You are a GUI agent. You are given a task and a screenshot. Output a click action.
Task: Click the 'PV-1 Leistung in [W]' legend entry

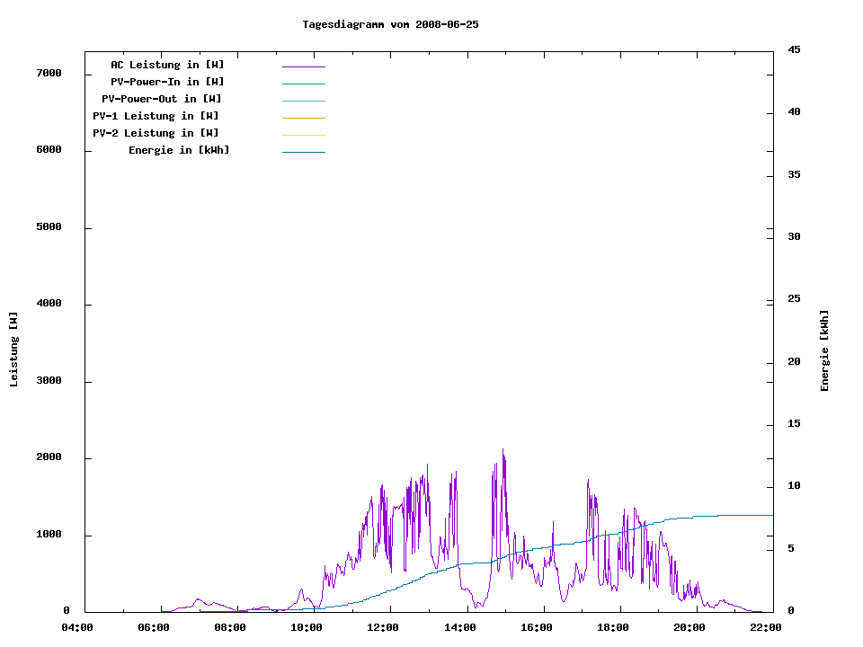156,116
